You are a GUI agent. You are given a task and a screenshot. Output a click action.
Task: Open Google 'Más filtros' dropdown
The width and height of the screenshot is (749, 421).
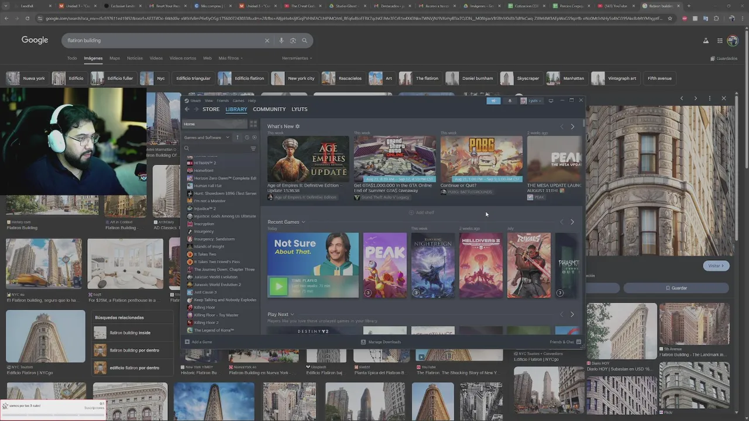click(231, 58)
